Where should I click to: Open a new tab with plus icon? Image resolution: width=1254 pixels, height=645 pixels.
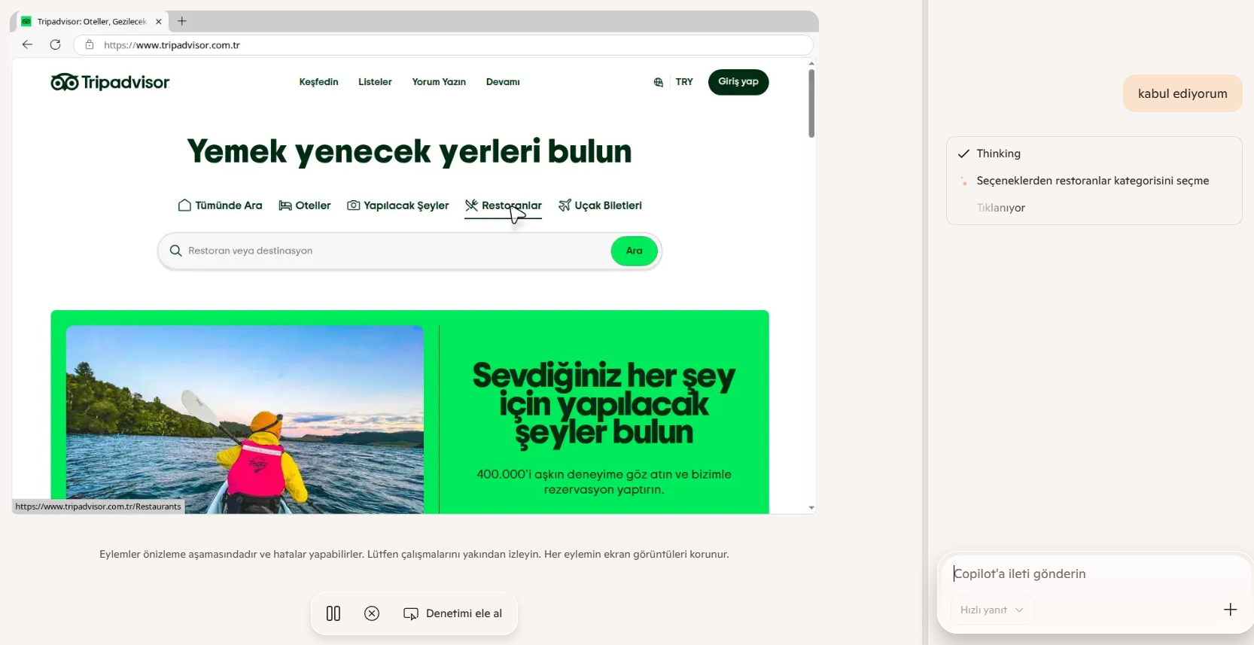click(181, 21)
